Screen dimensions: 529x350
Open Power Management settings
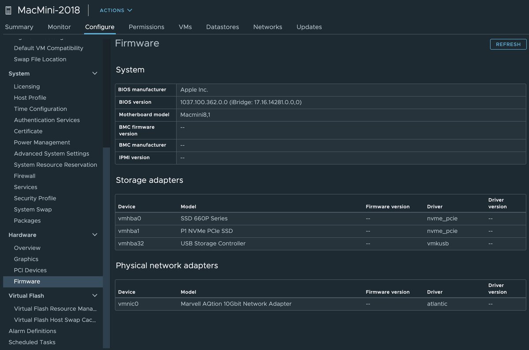pyautogui.click(x=42, y=142)
